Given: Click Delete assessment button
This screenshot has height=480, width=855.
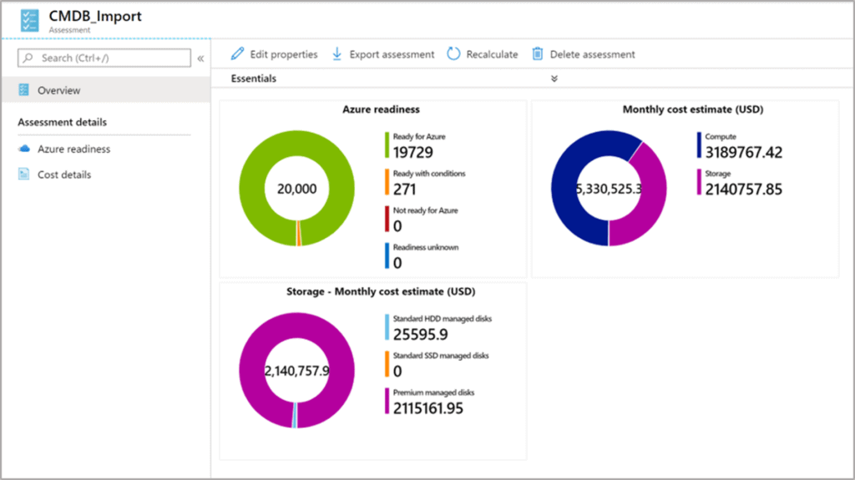Looking at the screenshot, I should 584,54.
